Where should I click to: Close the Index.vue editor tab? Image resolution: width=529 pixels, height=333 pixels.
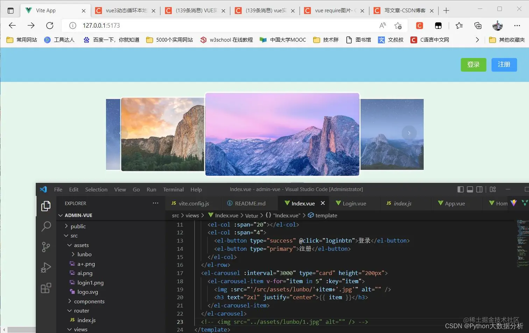pos(323,203)
